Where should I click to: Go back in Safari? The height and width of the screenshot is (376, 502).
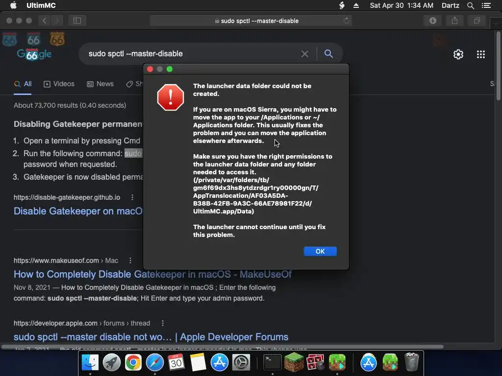click(x=44, y=21)
